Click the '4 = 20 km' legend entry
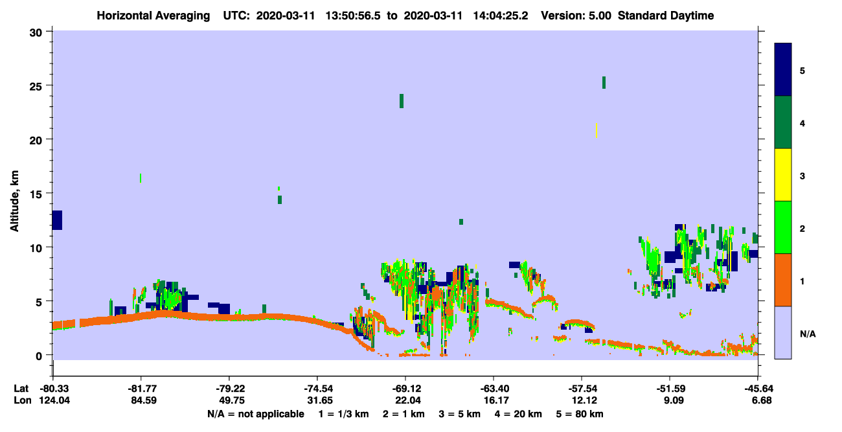The width and height of the screenshot is (842, 432). (518, 414)
